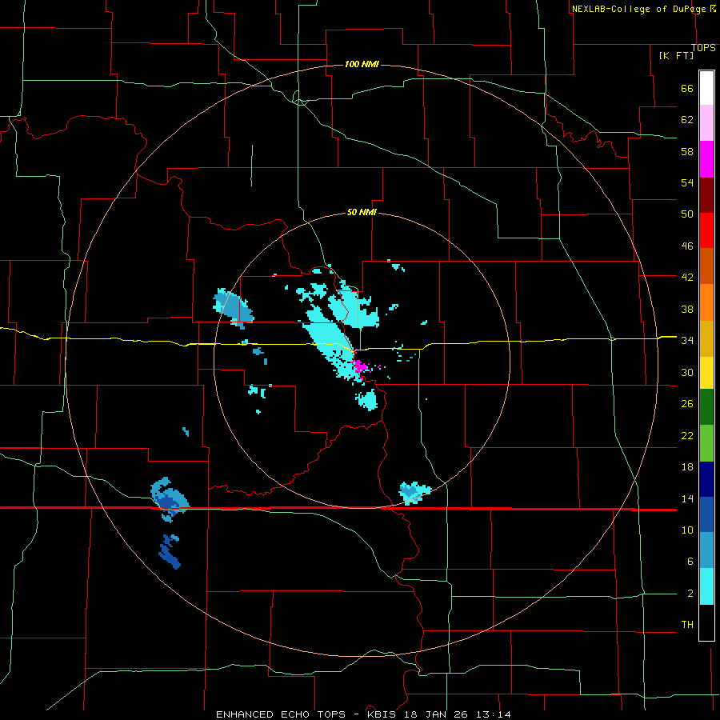Click the 30 value on the legend
The image size is (720, 720).
pyautogui.click(x=687, y=372)
